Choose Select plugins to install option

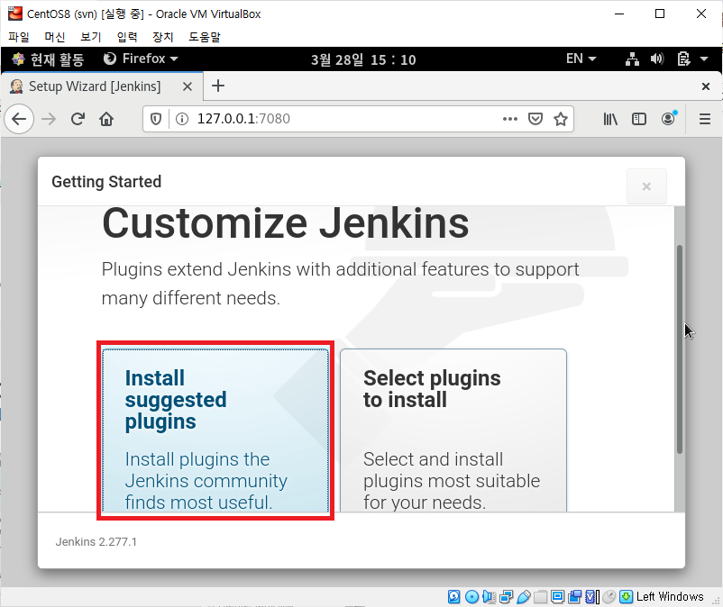(x=453, y=430)
